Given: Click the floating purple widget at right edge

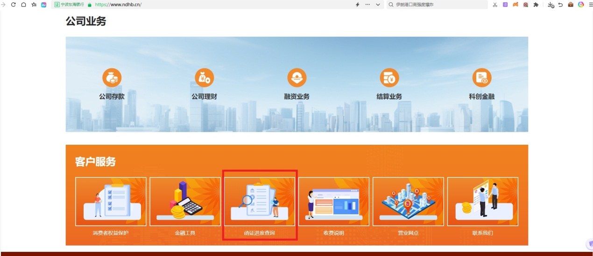Looking at the screenshot, I should tap(590, 244).
